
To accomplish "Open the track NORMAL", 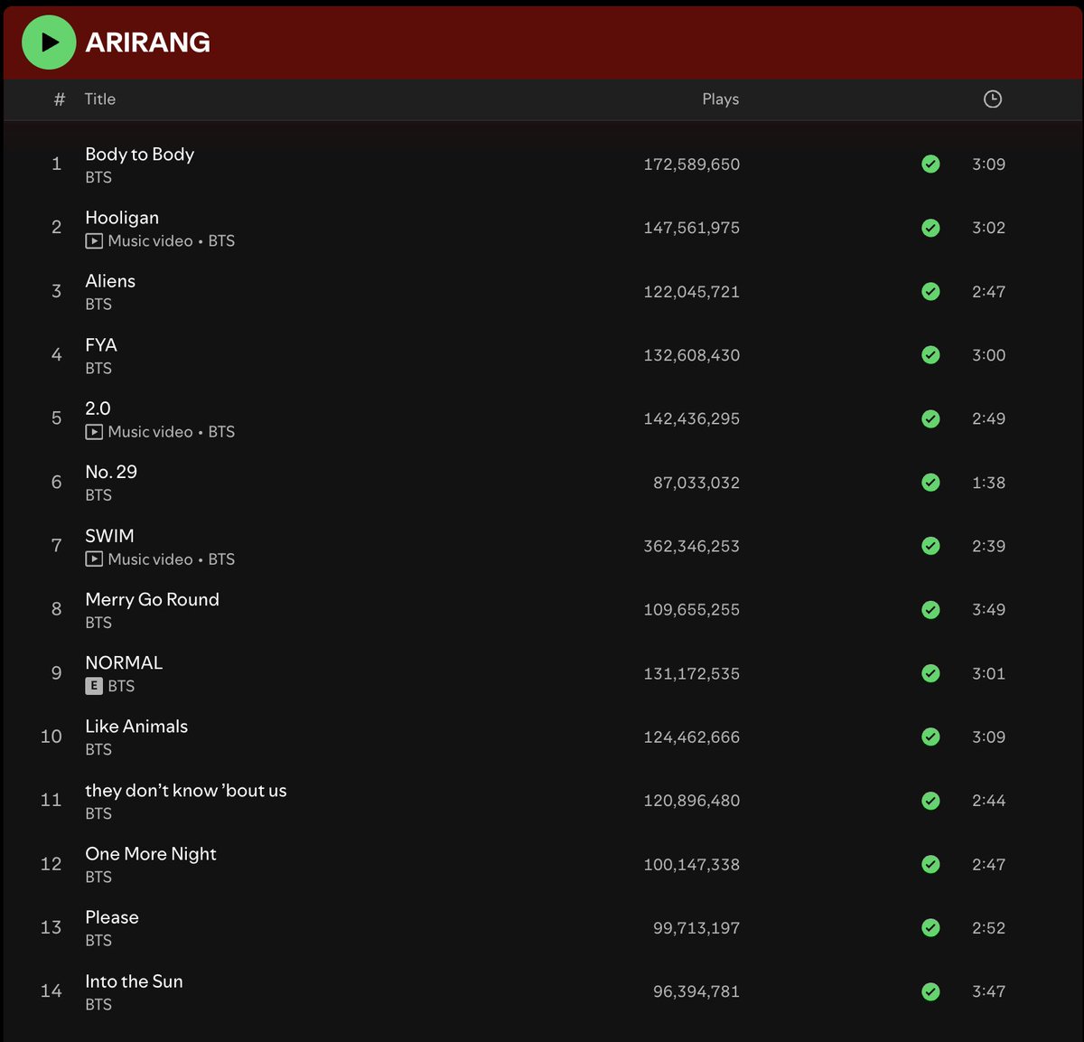I will (x=124, y=662).
